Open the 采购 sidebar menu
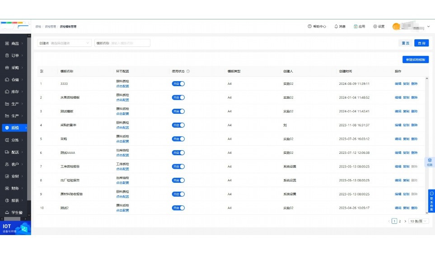 [14, 68]
